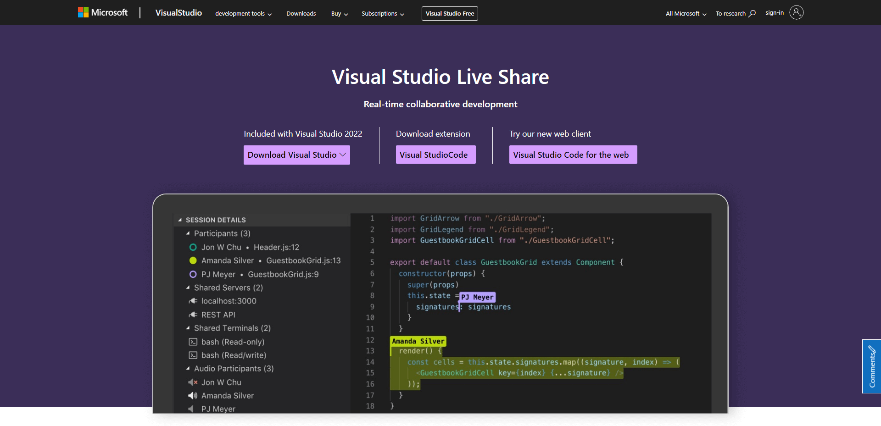Click the bash (Read/write) terminal icon
Viewport: 881px width, 426px height.
click(193, 355)
